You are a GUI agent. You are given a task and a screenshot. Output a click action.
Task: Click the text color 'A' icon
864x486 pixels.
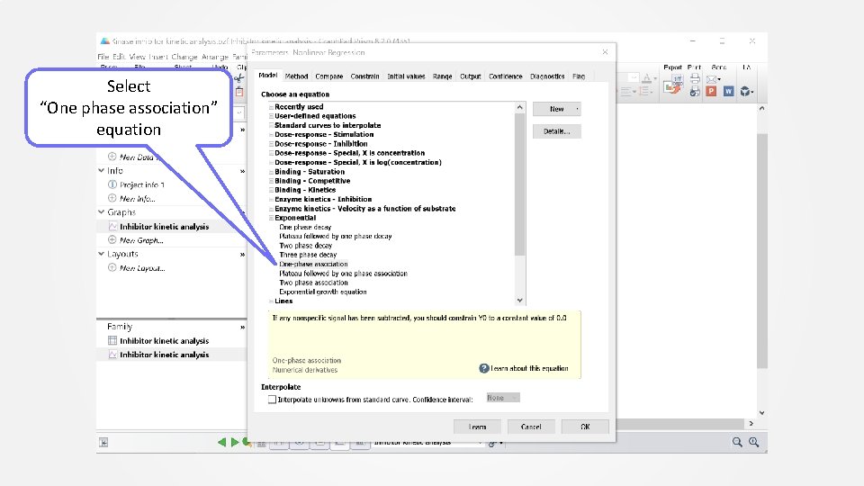(647, 79)
